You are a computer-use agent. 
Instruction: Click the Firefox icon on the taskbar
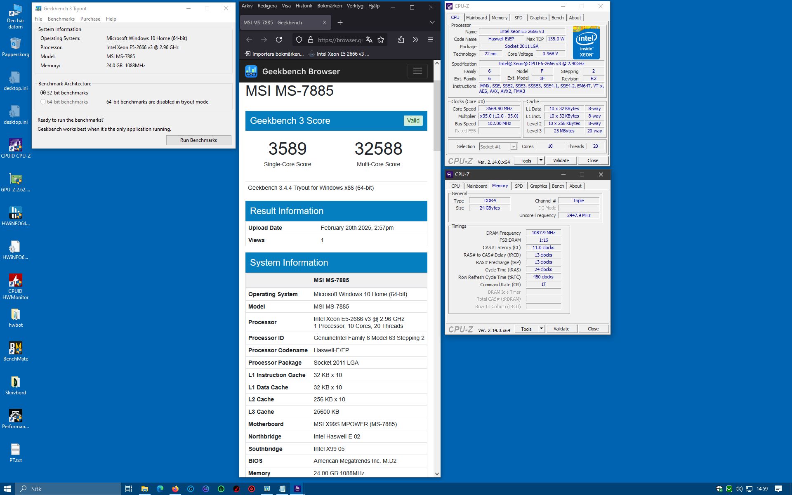pyautogui.click(x=175, y=489)
